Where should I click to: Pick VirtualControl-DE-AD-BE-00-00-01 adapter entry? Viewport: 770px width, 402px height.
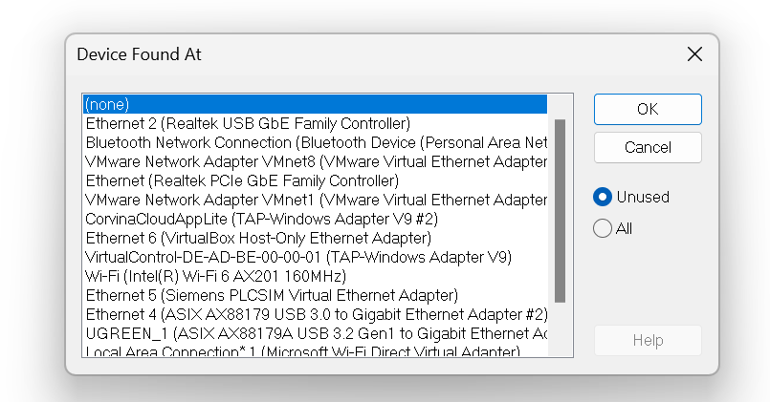pyautogui.click(x=315, y=258)
